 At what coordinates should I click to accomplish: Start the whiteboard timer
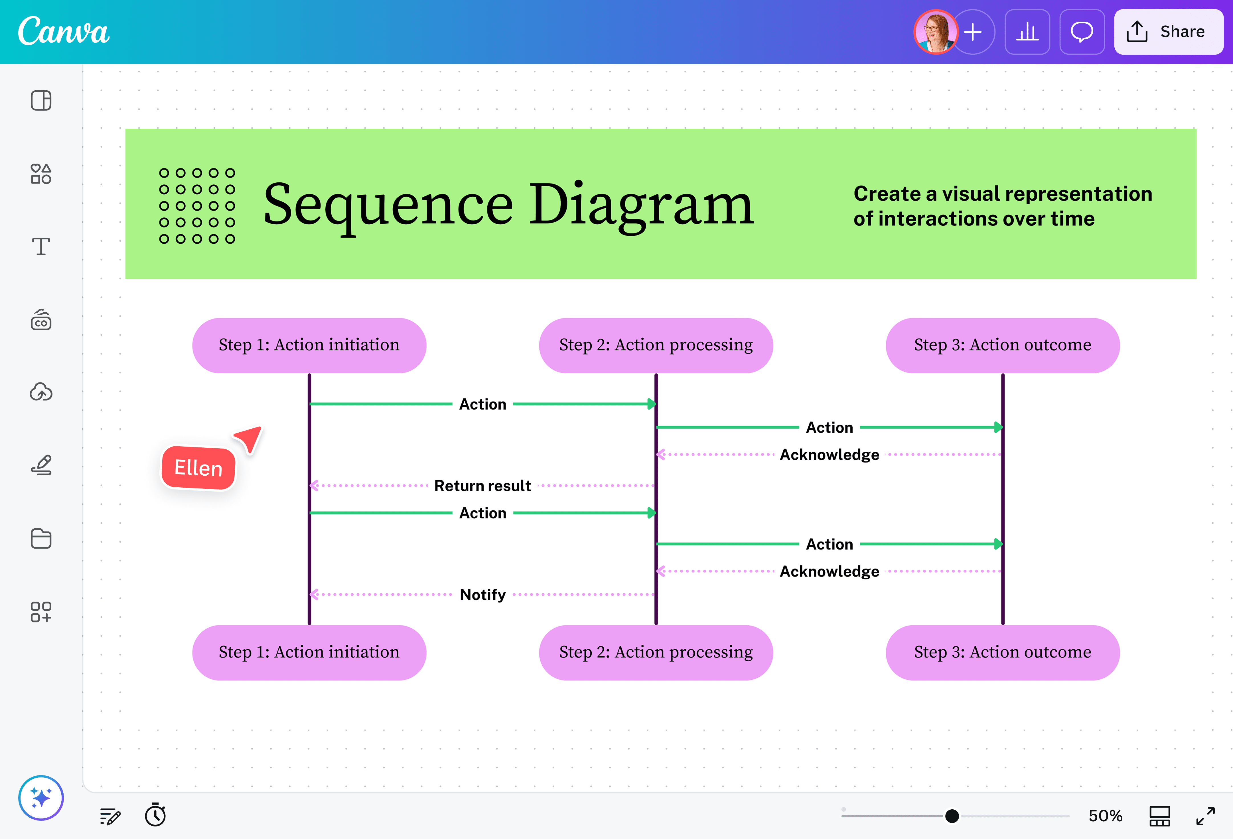[155, 816]
